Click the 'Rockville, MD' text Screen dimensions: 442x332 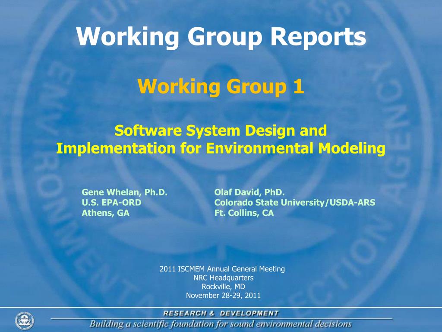(223, 287)
